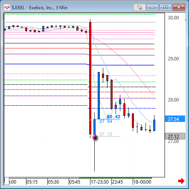Click the 05:30 time axis label
189x189 pixels.
tap(54, 182)
